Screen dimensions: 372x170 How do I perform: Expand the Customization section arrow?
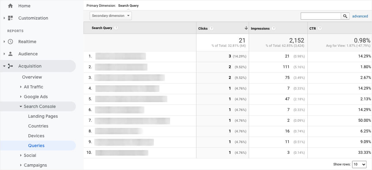[x=4, y=18]
